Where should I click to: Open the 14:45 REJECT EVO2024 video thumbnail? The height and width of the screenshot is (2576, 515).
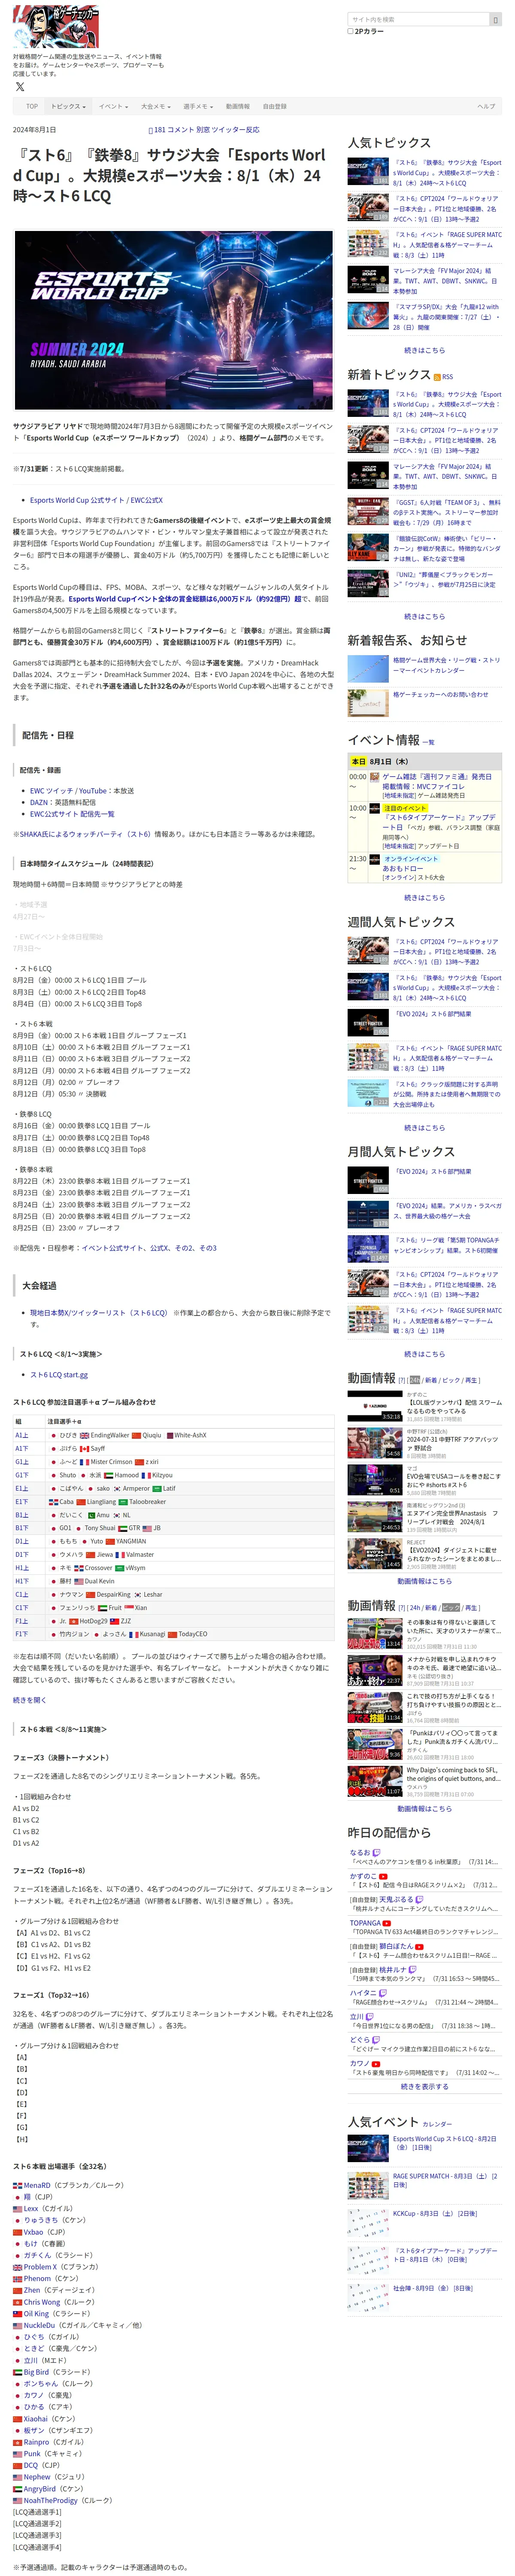(x=375, y=1555)
